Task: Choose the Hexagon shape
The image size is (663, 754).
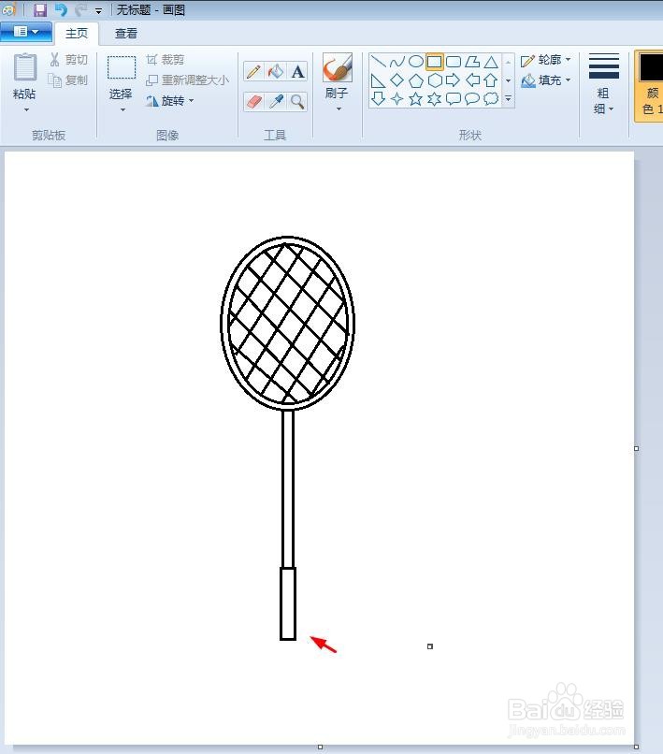Action: 435,80
